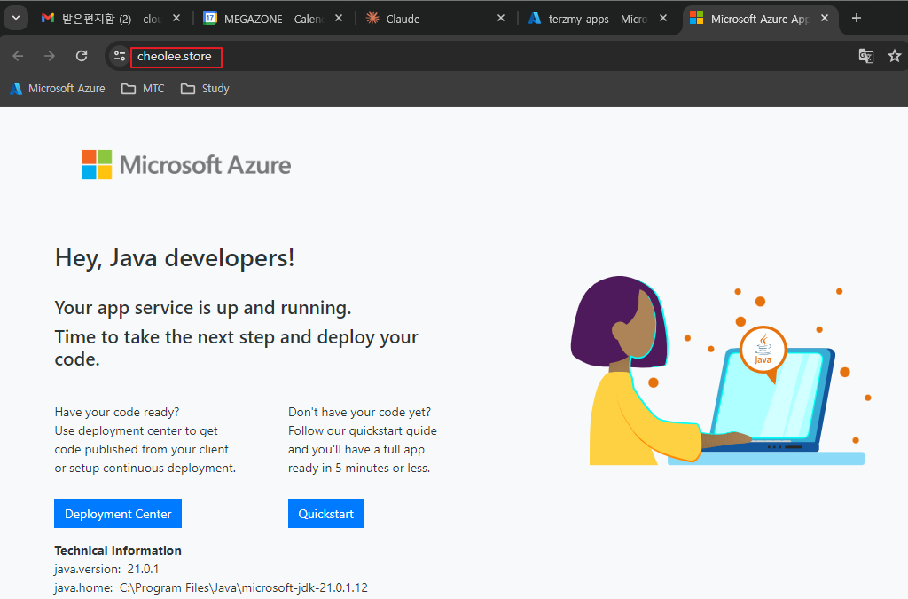908x599 pixels.
Task: Select the java.home path line
Action: pyautogui.click(x=211, y=587)
